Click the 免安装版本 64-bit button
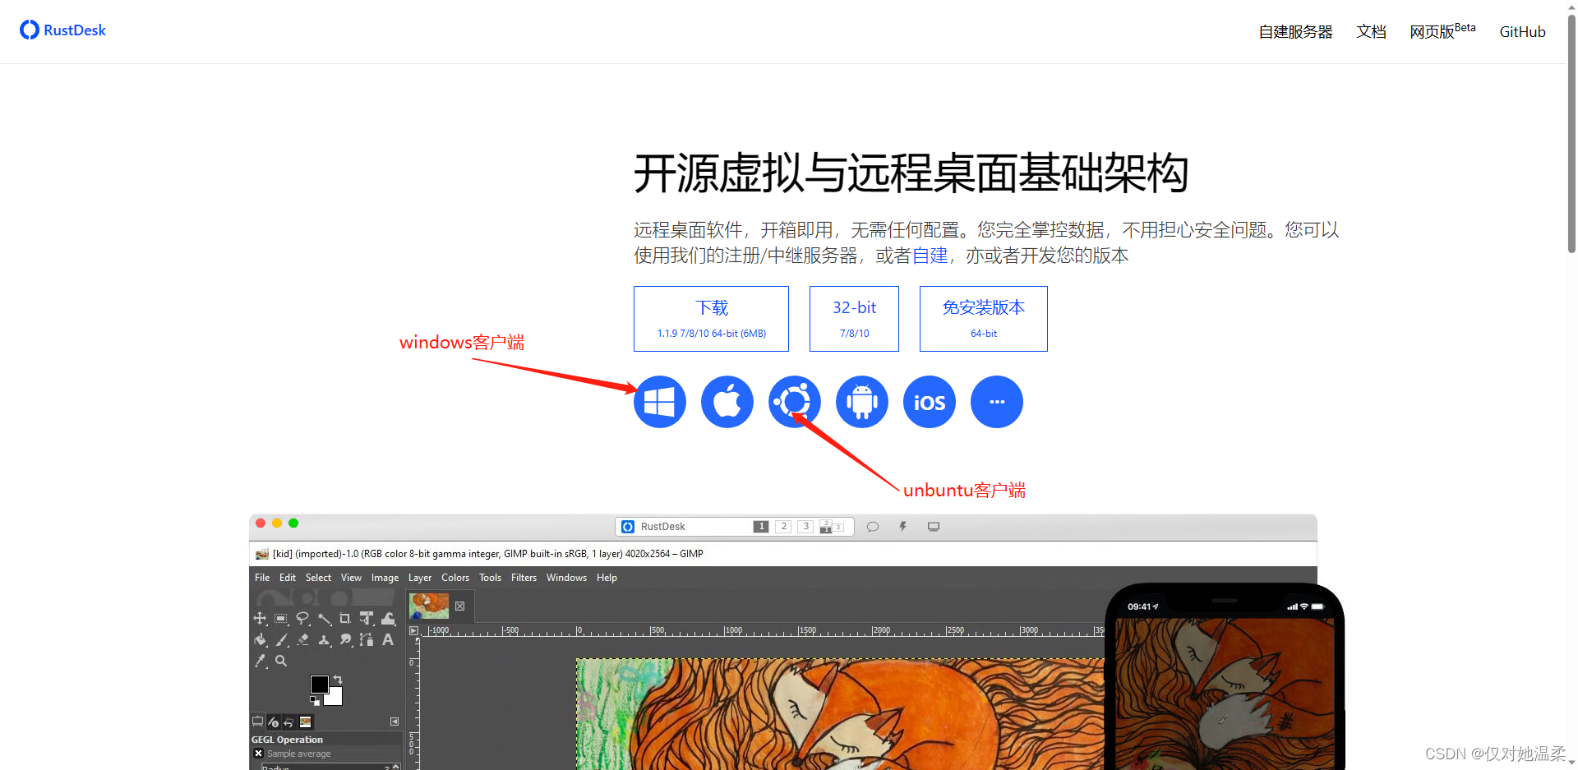Screen dimensions: 1578x770 tap(984, 319)
